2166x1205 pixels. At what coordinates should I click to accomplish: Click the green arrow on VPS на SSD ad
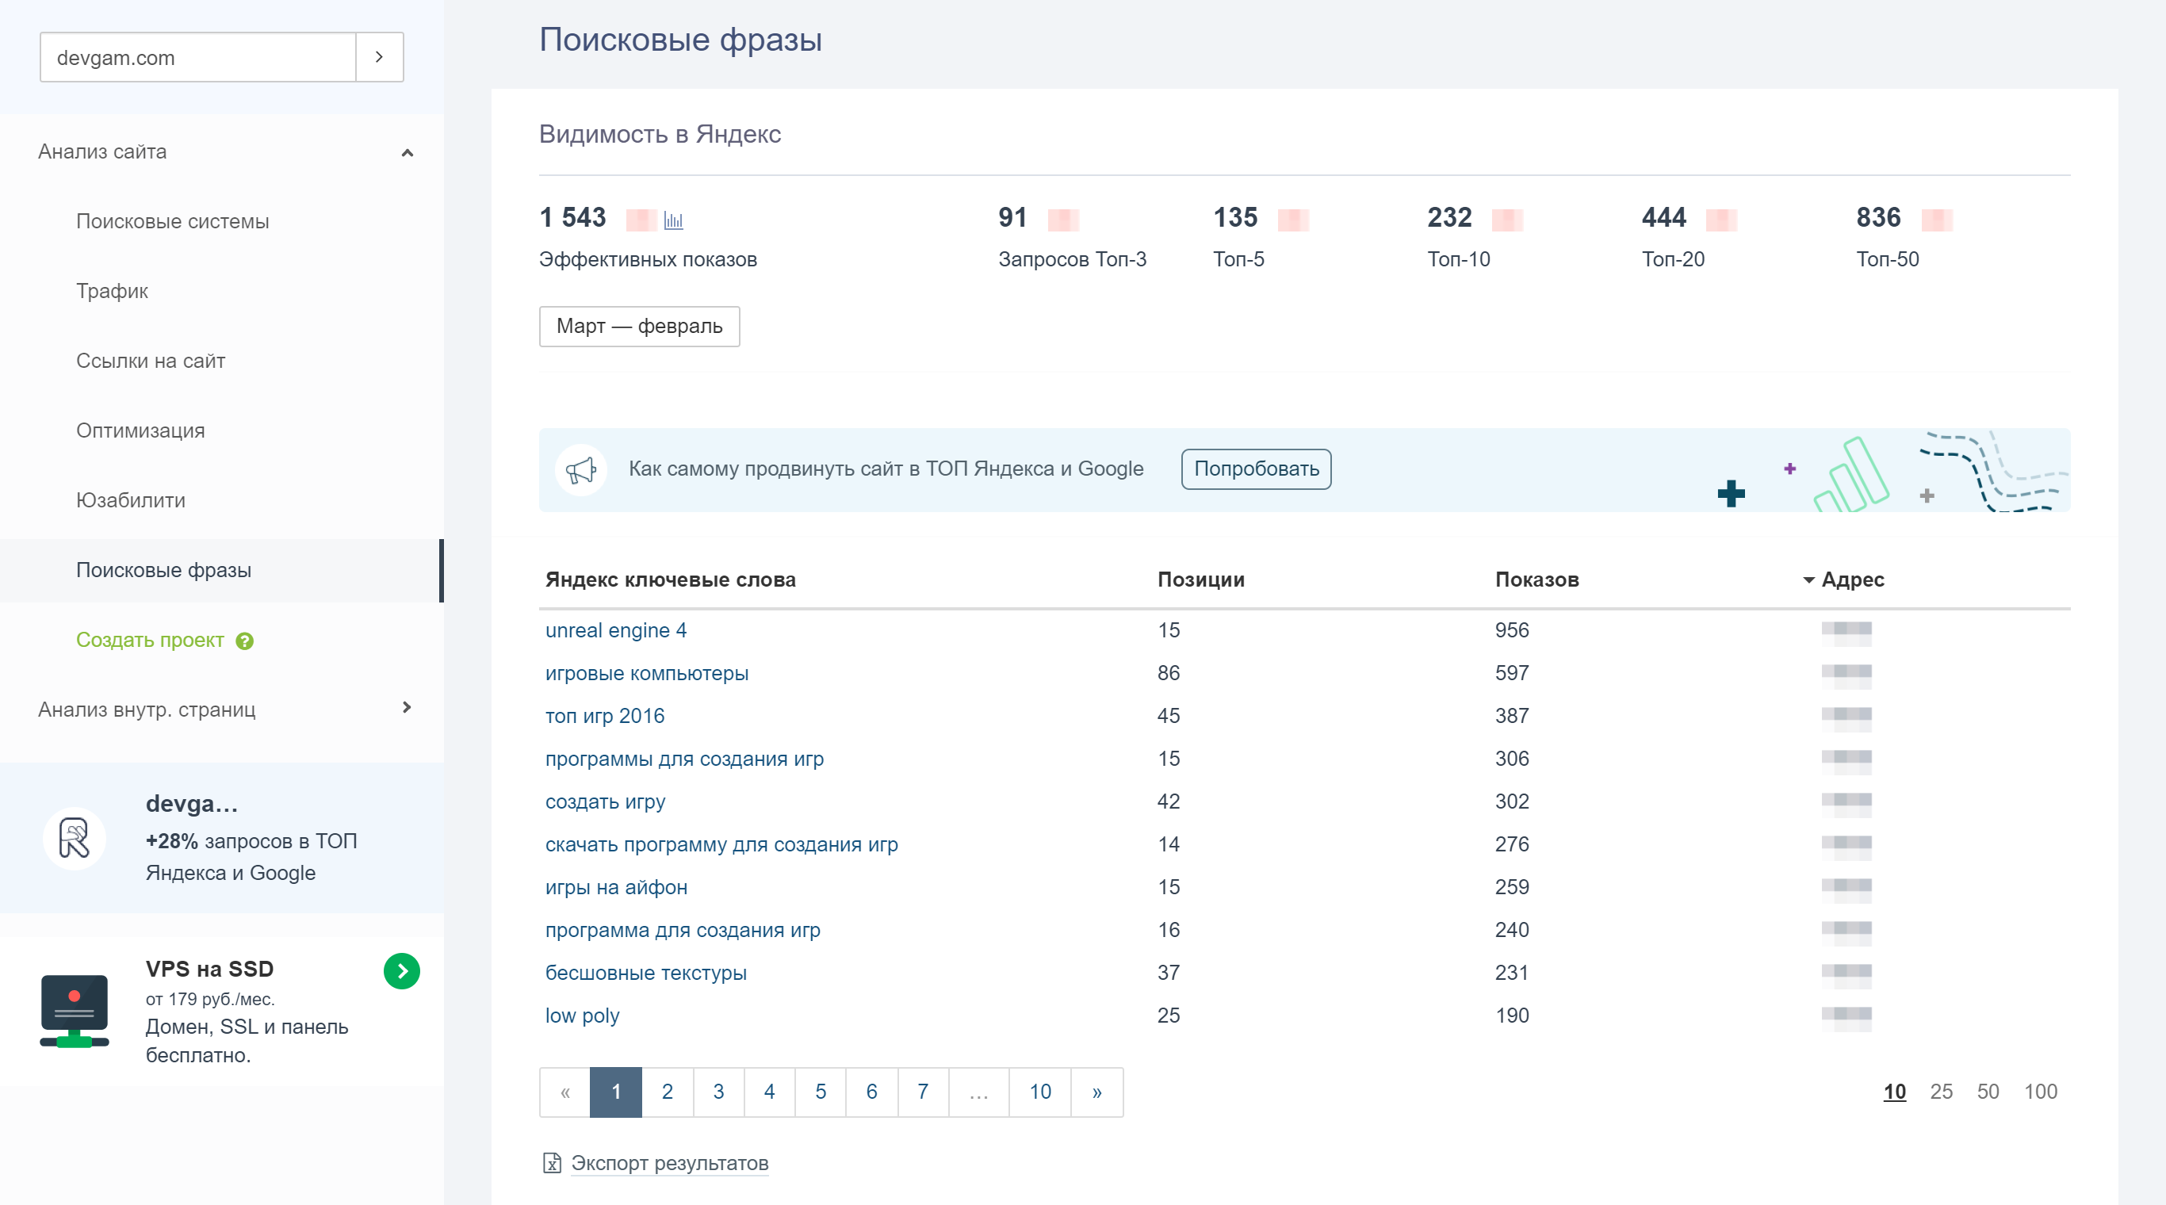point(402,971)
